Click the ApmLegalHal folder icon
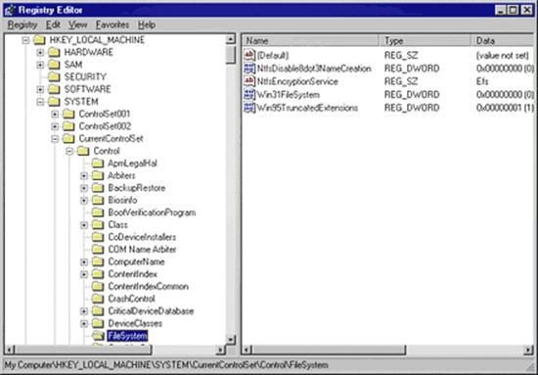Screen dimensions: 538x375 (98, 164)
